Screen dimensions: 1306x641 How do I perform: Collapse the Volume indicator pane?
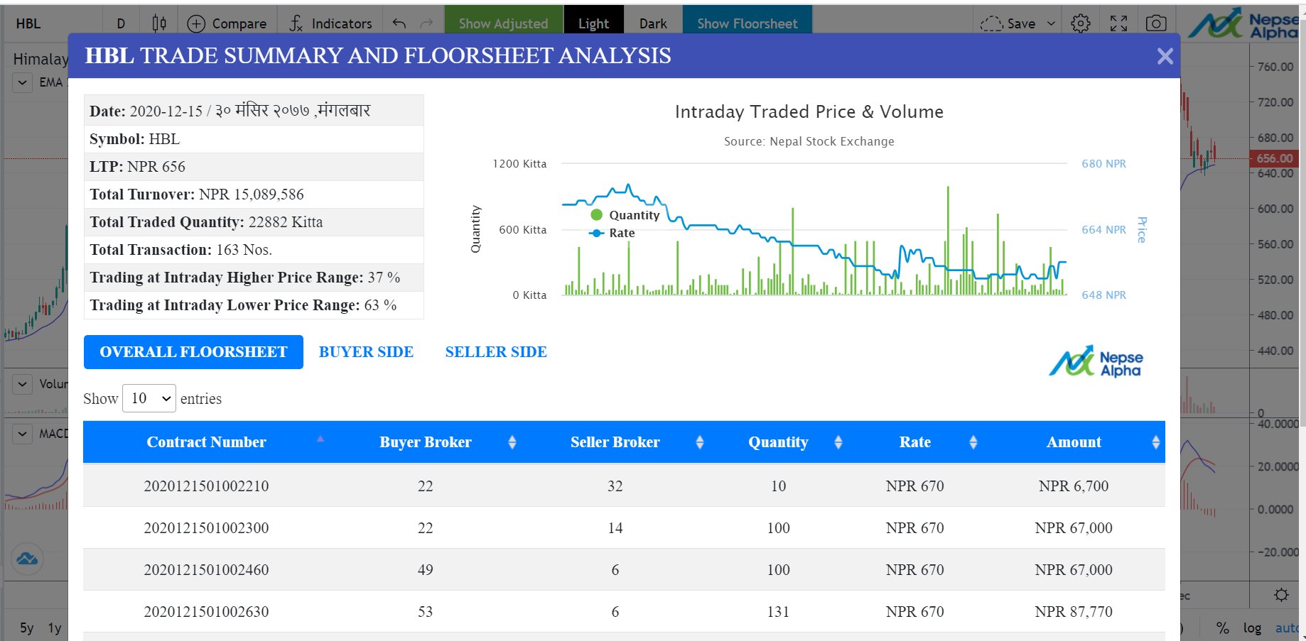[23, 384]
